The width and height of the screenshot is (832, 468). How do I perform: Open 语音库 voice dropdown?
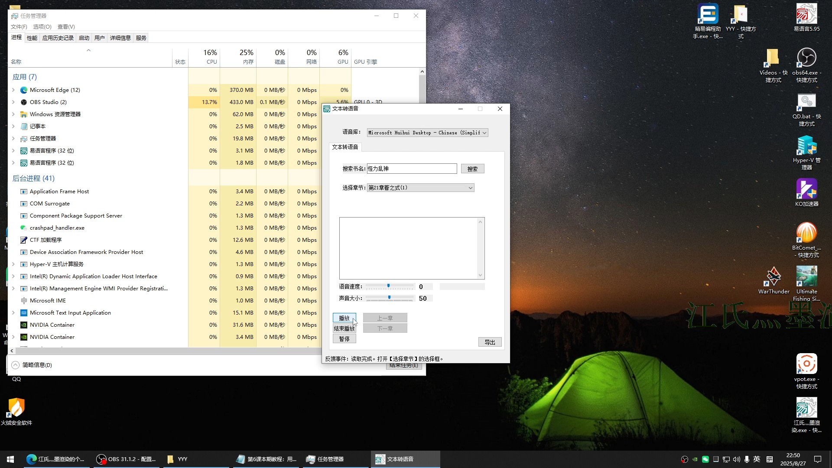[x=428, y=133]
